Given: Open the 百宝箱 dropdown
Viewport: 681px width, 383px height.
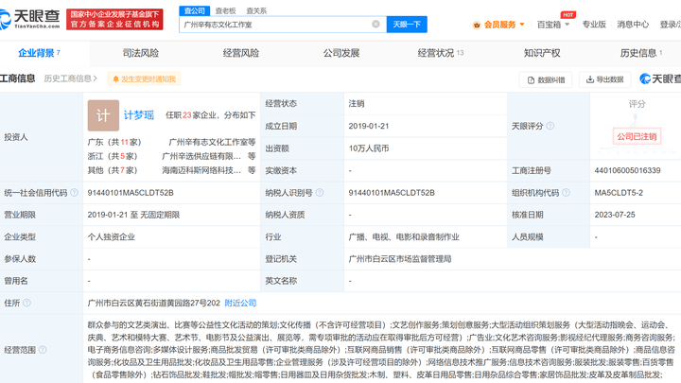Looking at the screenshot, I should tap(553, 25).
